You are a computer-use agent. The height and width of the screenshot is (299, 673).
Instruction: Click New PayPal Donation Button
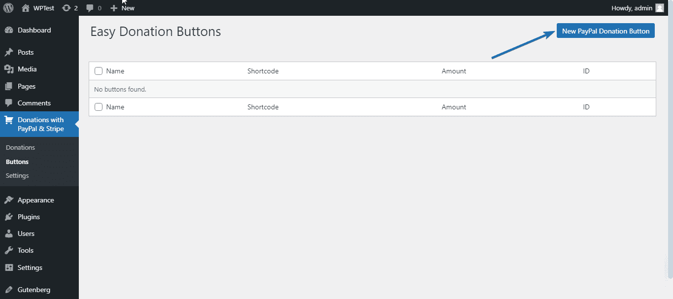606,31
